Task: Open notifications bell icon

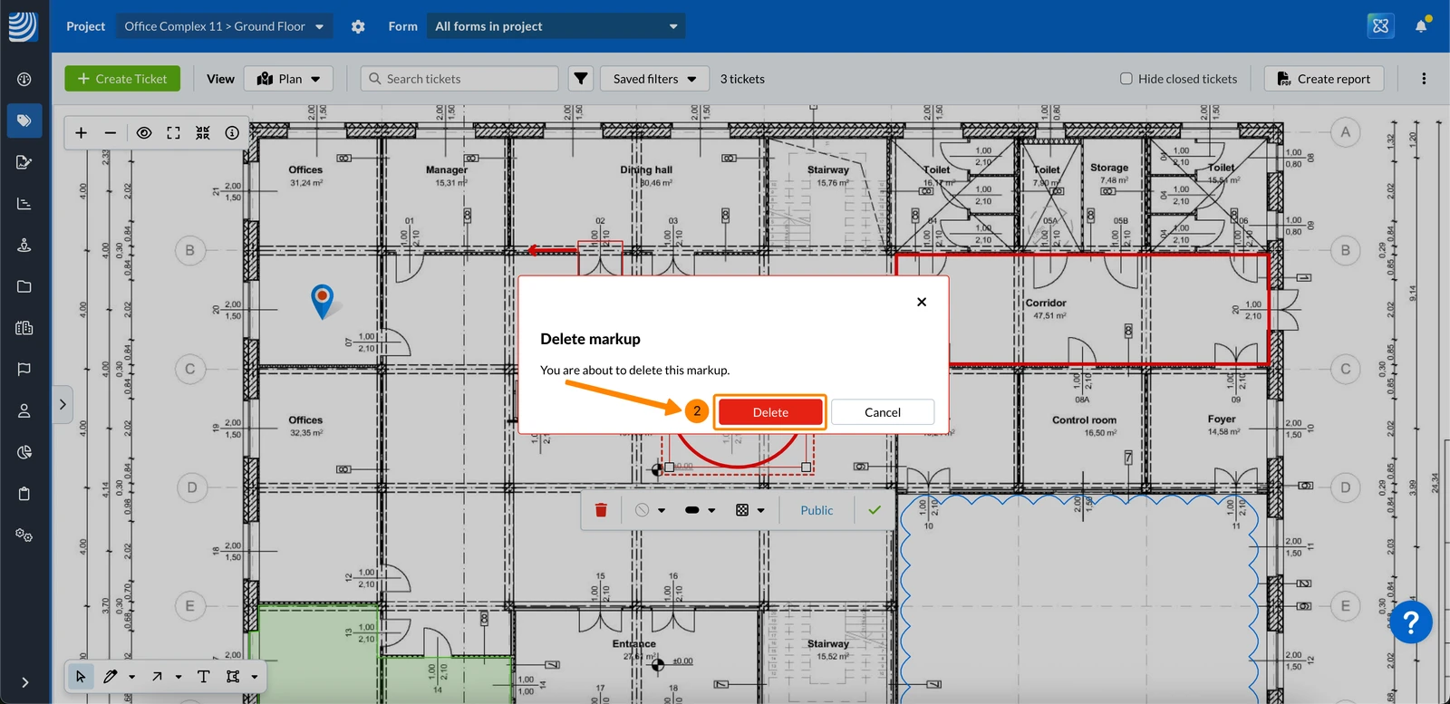Action: (x=1421, y=25)
